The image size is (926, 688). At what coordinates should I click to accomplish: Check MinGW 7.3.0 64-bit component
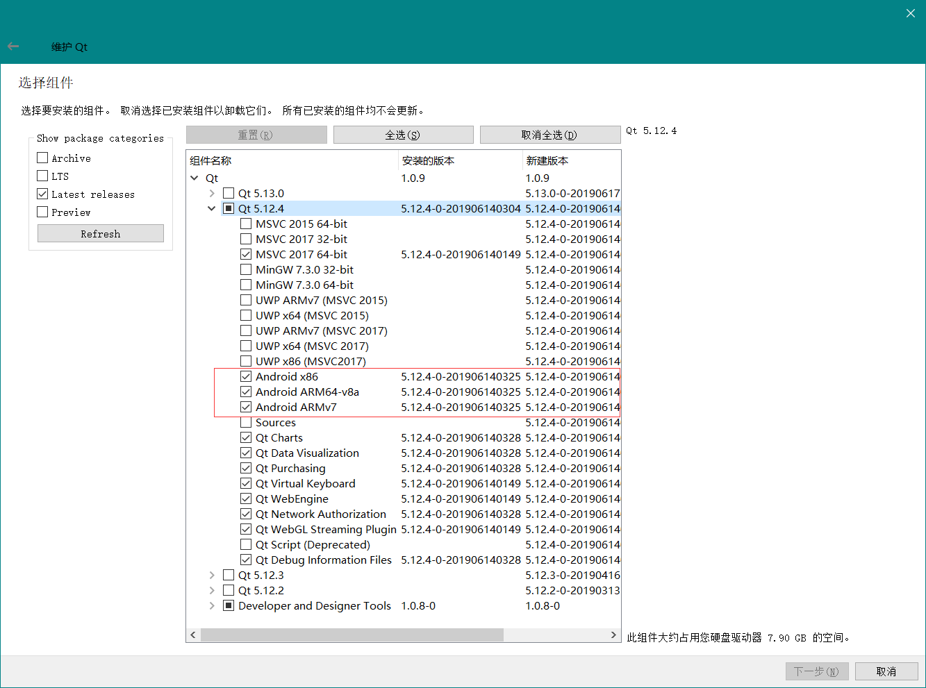point(246,285)
